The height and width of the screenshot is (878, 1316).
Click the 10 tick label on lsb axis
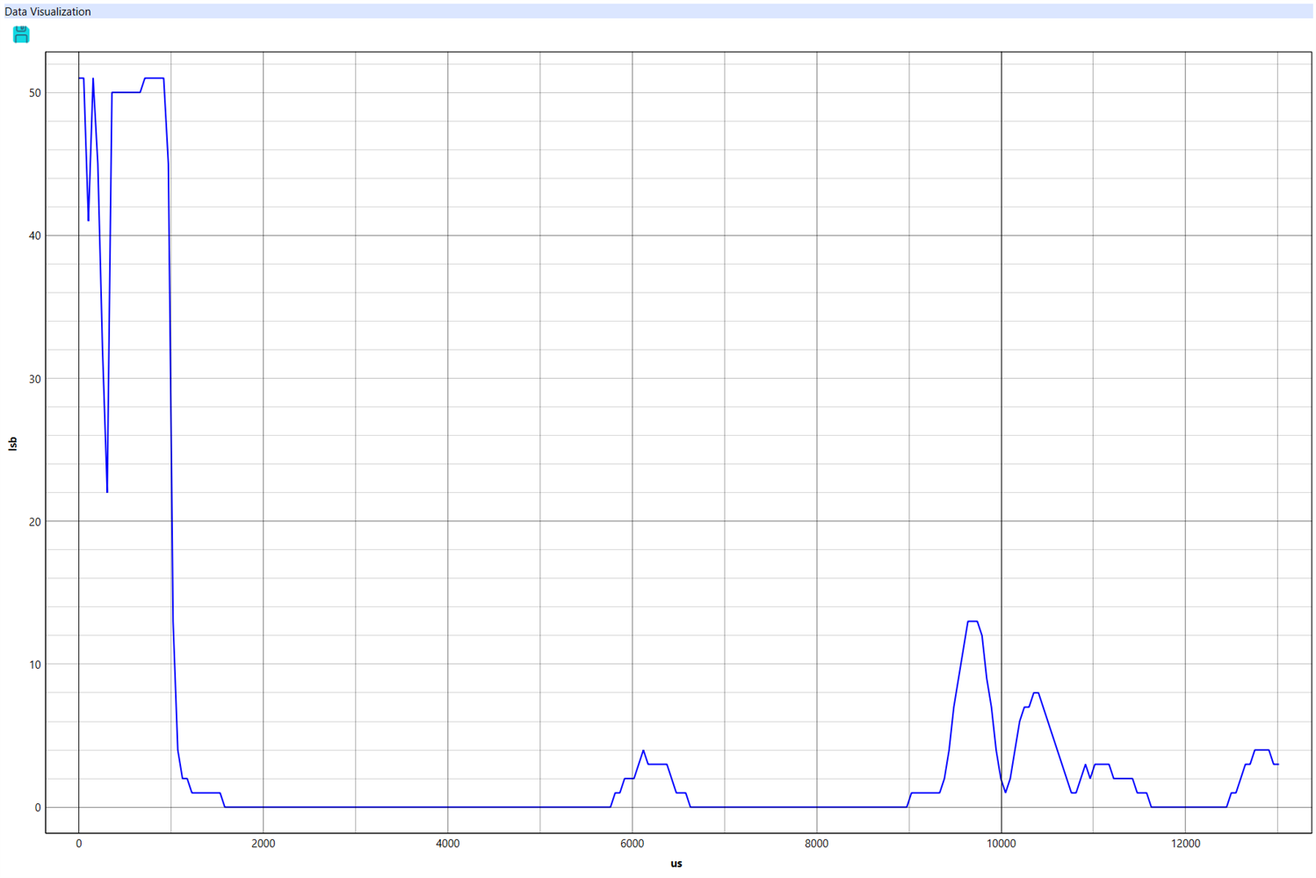[35, 664]
